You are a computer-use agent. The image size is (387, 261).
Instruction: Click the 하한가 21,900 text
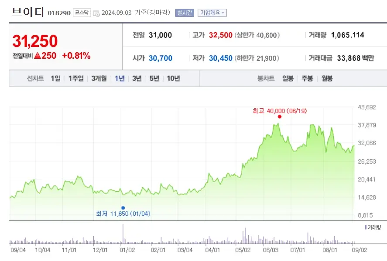click(257, 58)
